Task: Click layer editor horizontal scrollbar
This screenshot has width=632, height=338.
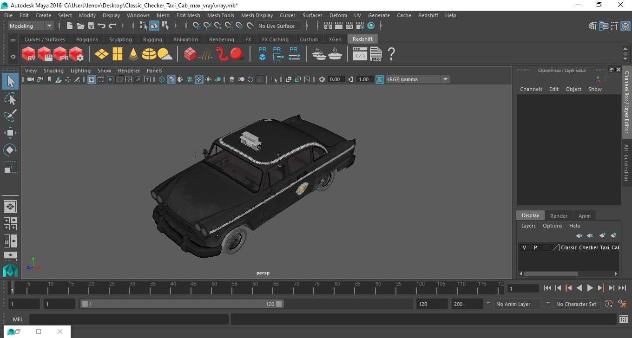Action: pyautogui.click(x=551, y=274)
